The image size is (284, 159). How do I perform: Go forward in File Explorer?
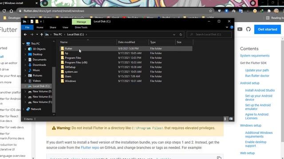click(32, 34)
